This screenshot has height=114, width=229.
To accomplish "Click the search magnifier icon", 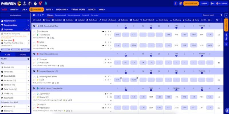I will pyautogui.click(x=221, y=15).
